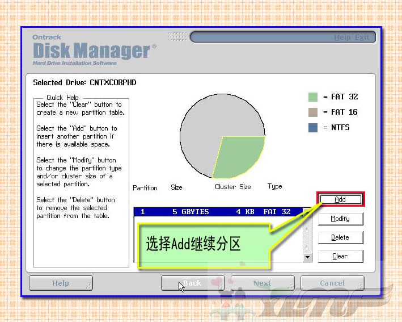Click the Selected Drive: CNTXCORPHD label
The width and height of the screenshot is (402, 322).
pyautogui.click(x=84, y=83)
